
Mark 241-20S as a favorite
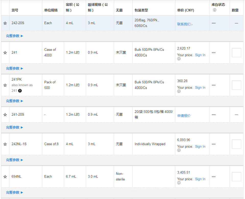5,115
